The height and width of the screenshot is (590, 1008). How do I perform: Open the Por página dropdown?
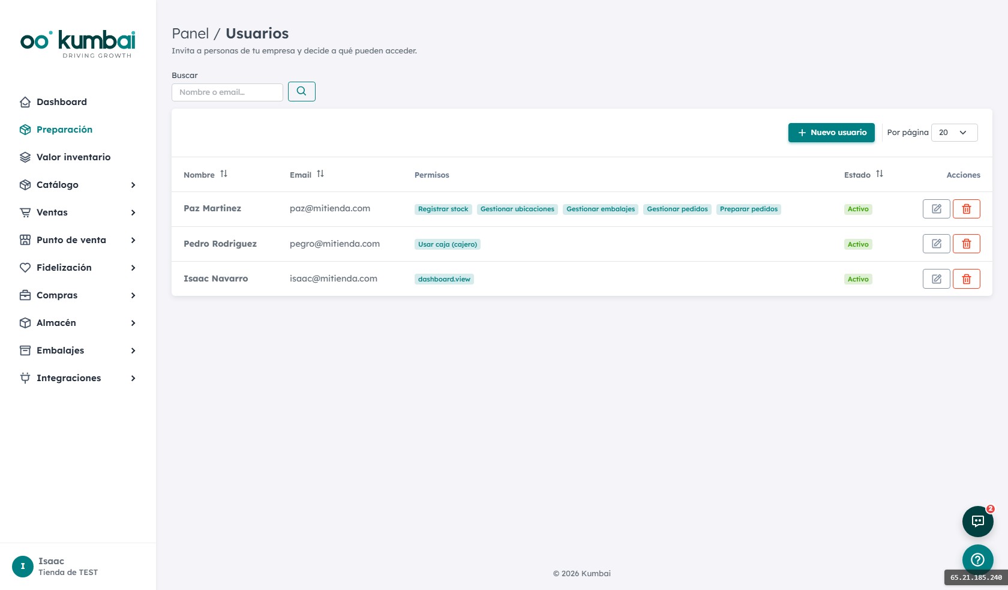pos(955,133)
